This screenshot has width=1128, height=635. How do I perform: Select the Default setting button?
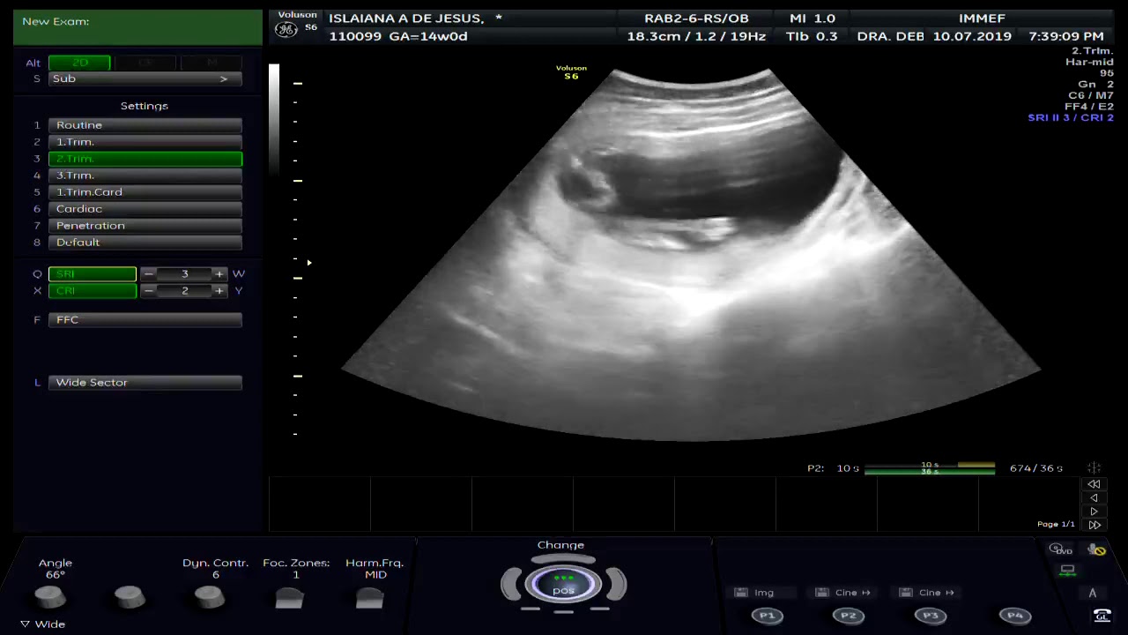coord(145,243)
